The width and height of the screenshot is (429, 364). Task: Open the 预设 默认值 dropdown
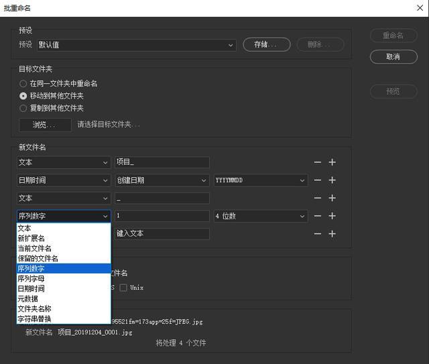(x=137, y=45)
